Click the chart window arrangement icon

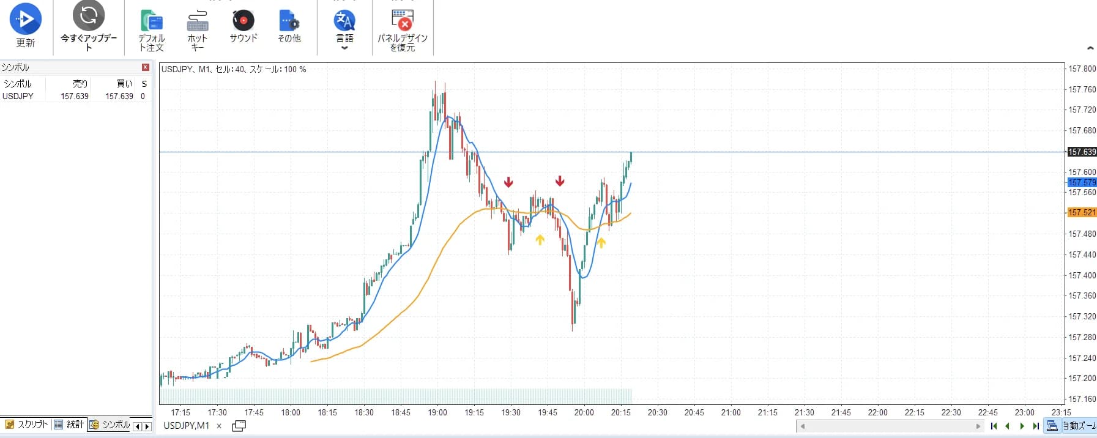pyautogui.click(x=239, y=426)
